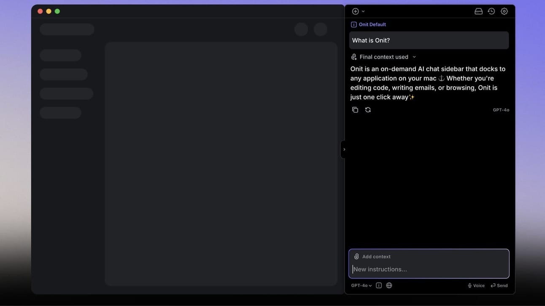Focus the New instructions input field
This screenshot has height=306, width=545.
point(429,269)
